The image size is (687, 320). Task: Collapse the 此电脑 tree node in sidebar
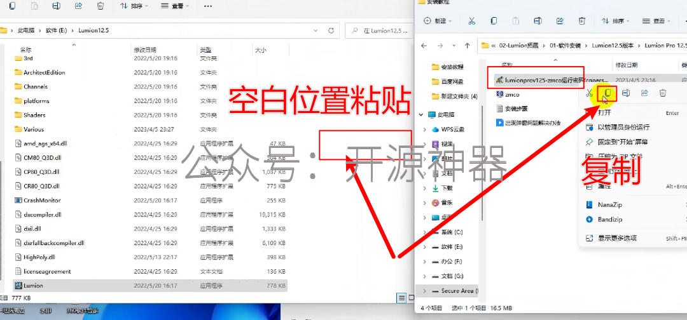pos(421,114)
